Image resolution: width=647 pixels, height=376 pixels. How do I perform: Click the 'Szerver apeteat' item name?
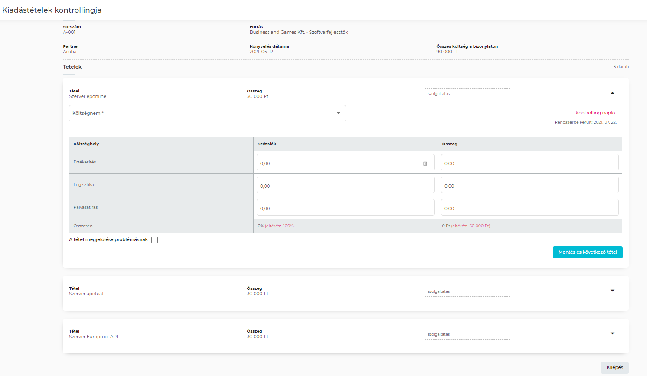86,294
